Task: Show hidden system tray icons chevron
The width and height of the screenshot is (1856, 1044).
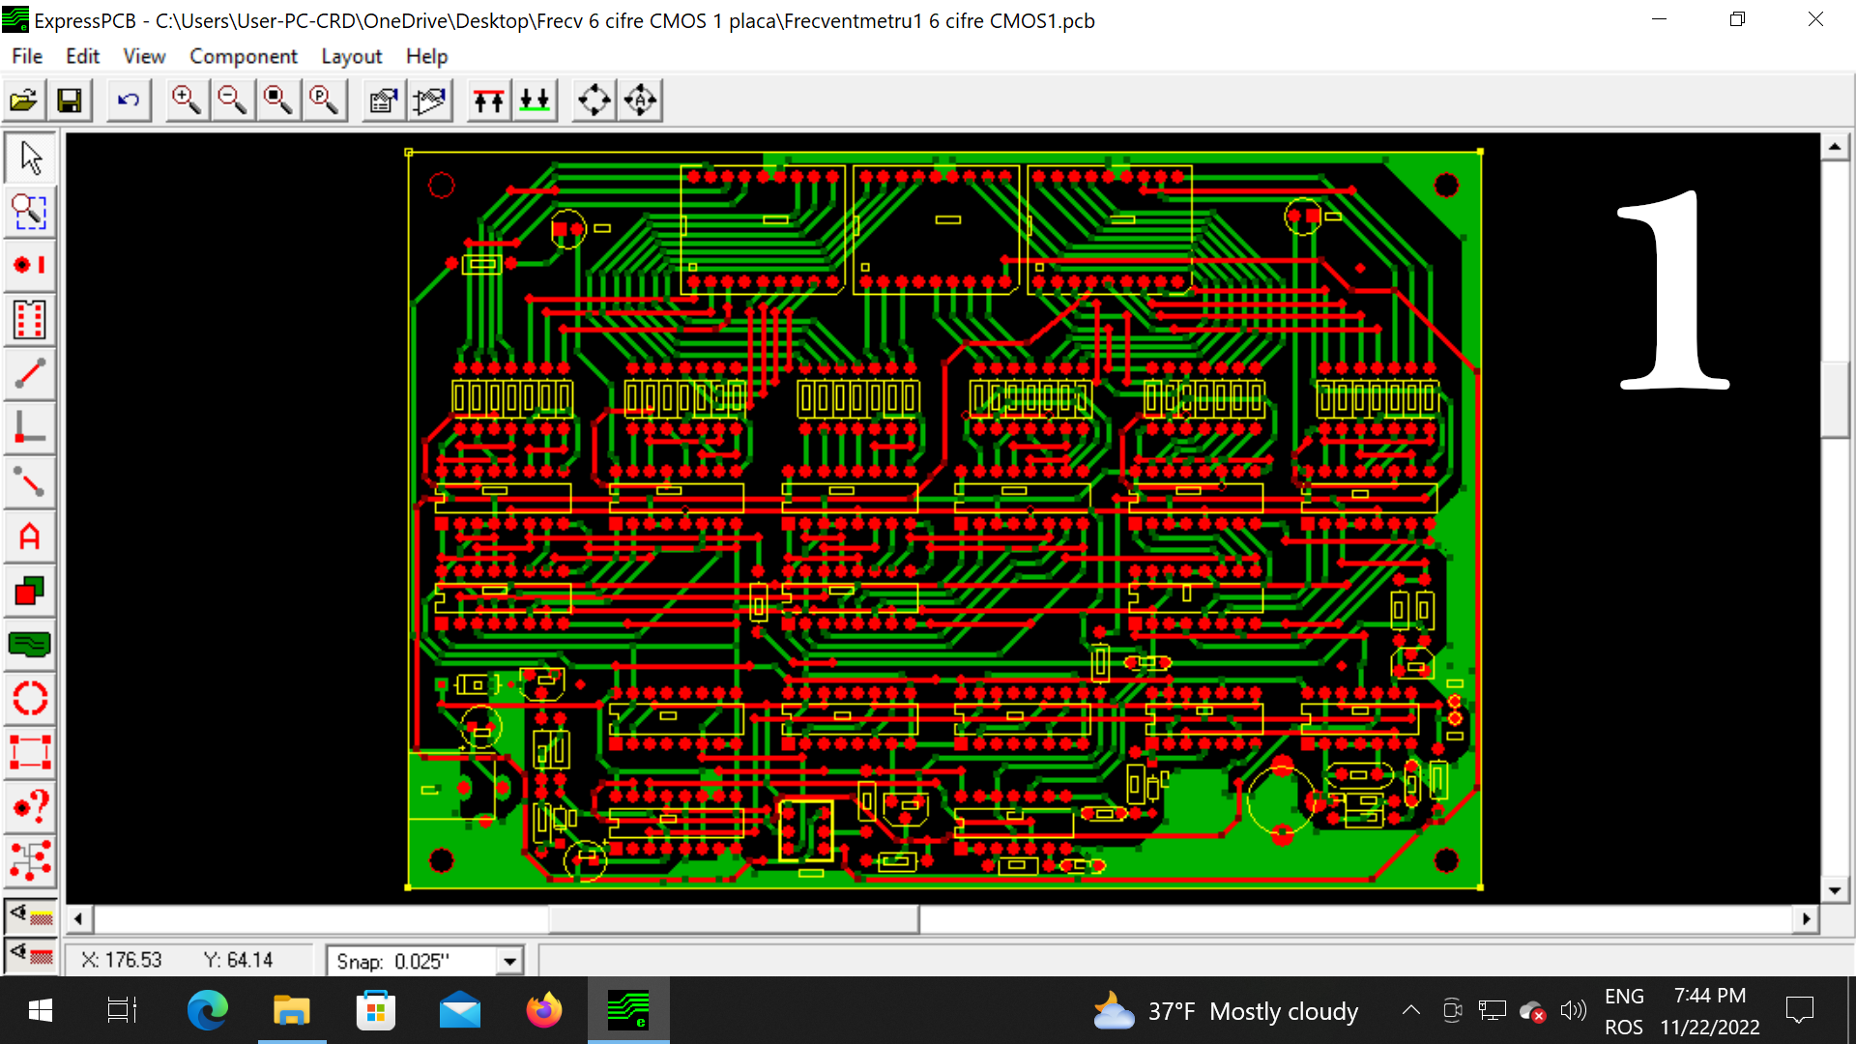Action: [x=1410, y=1011]
